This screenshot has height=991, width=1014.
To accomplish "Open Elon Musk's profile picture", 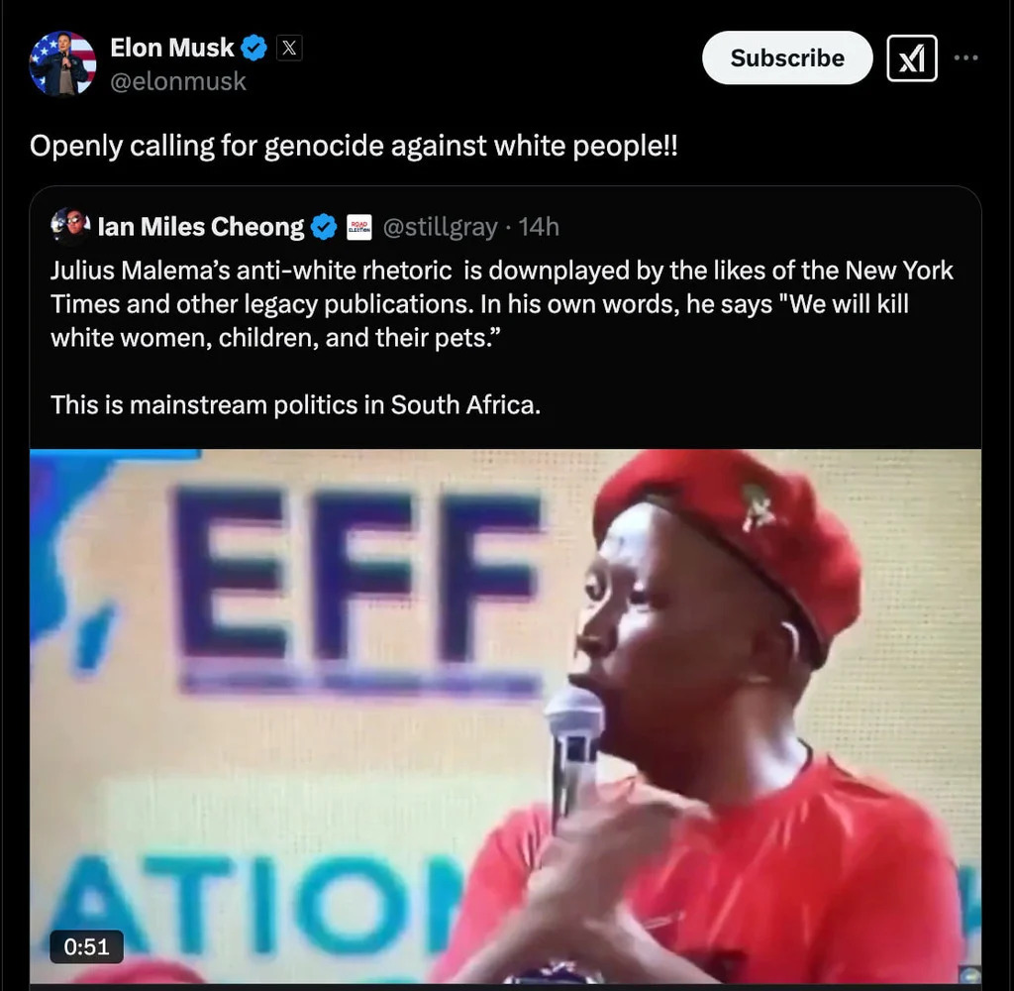I will [63, 63].
